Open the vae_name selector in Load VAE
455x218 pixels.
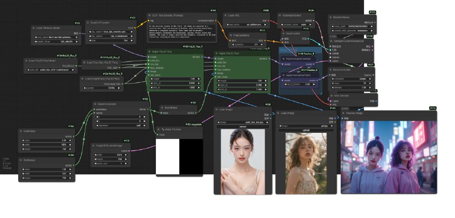tap(247, 24)
